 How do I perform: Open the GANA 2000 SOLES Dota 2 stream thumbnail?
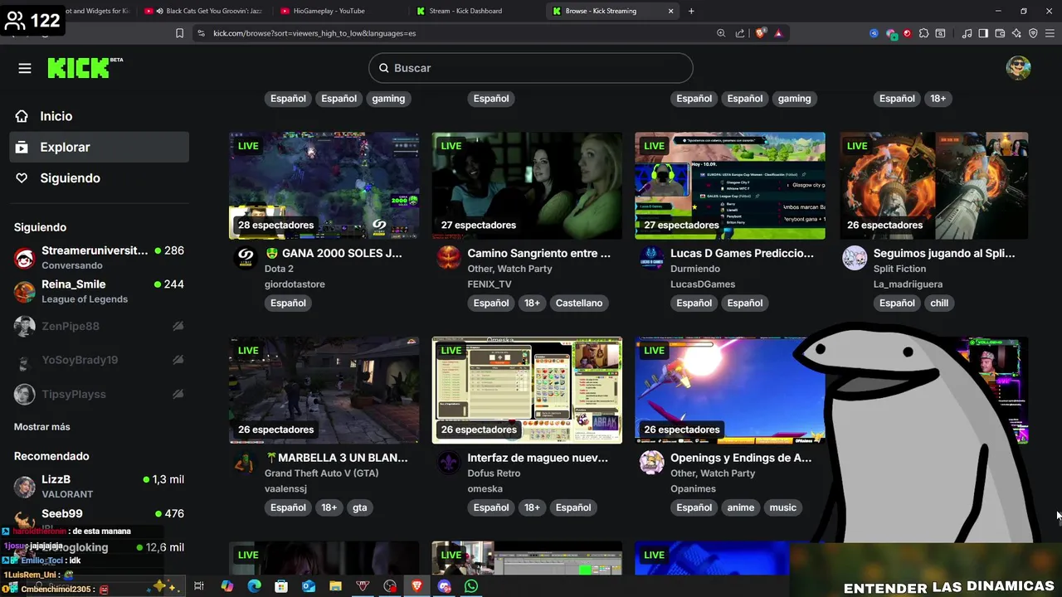tap(324, 186)
